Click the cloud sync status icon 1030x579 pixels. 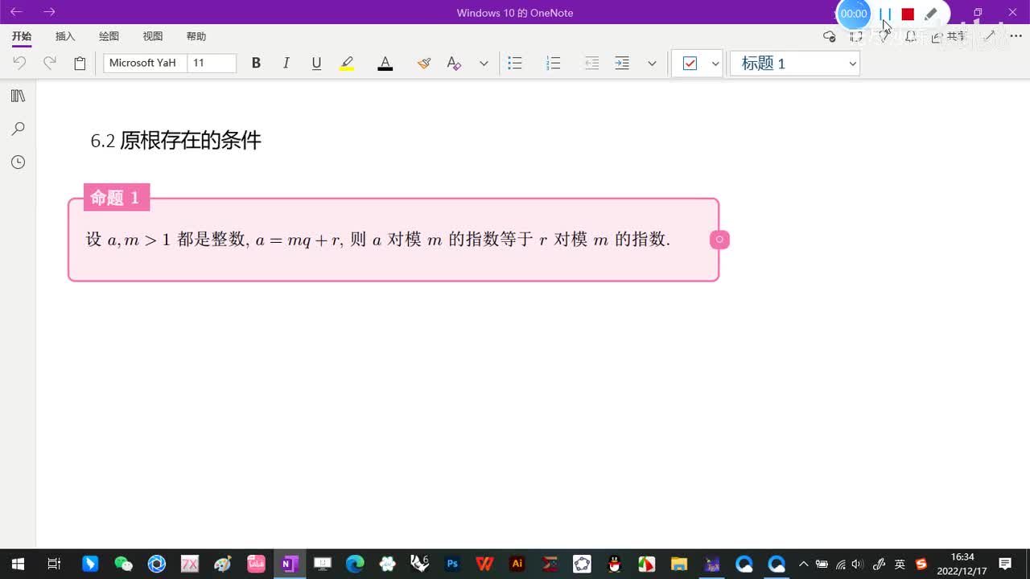pyautogui.click(x=830, y=36)
